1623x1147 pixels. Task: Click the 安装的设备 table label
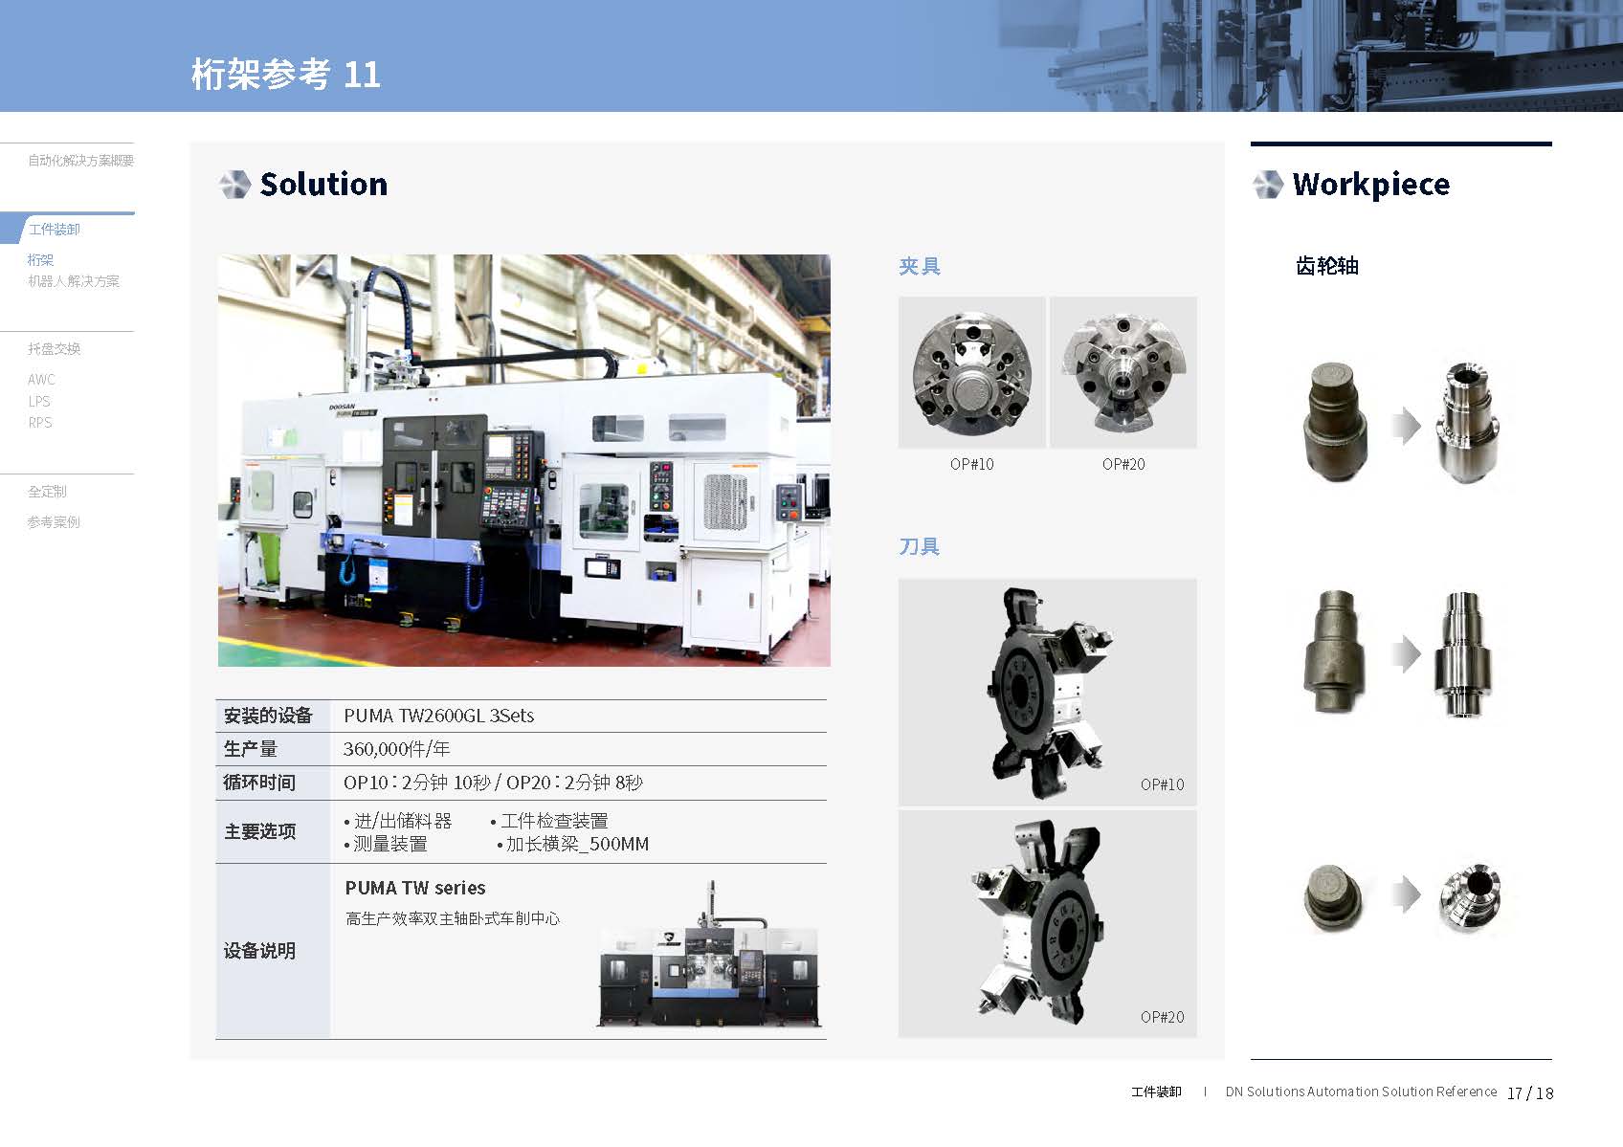click(x=268, y=716)
